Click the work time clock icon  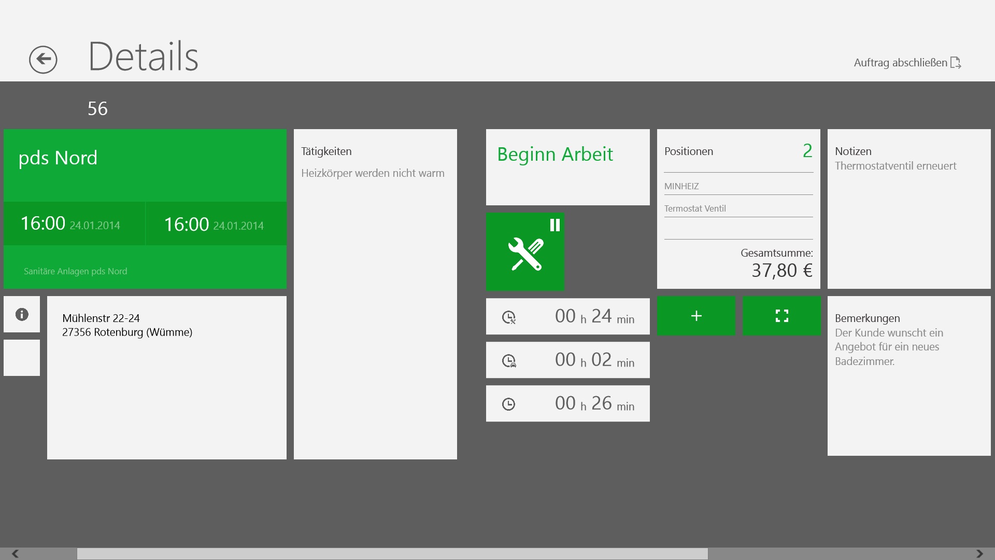coord(509,317)
